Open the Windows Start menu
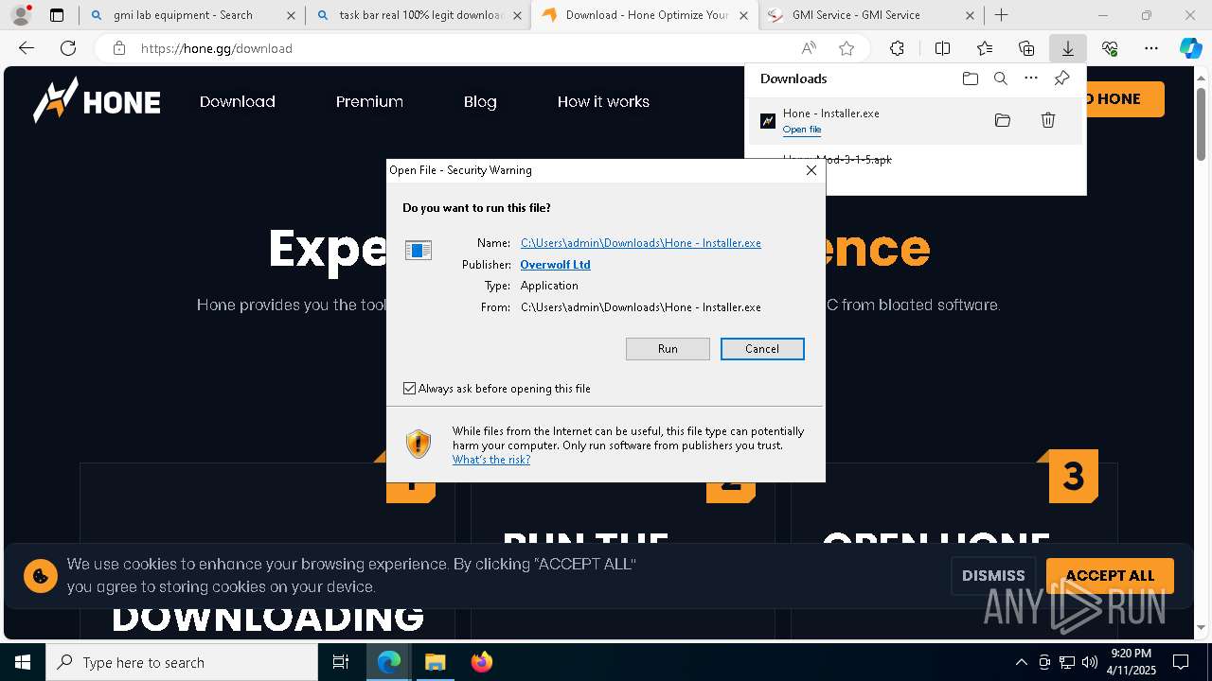The width and height of the screenshot is (1212, 681). click(x=23, y=662)
